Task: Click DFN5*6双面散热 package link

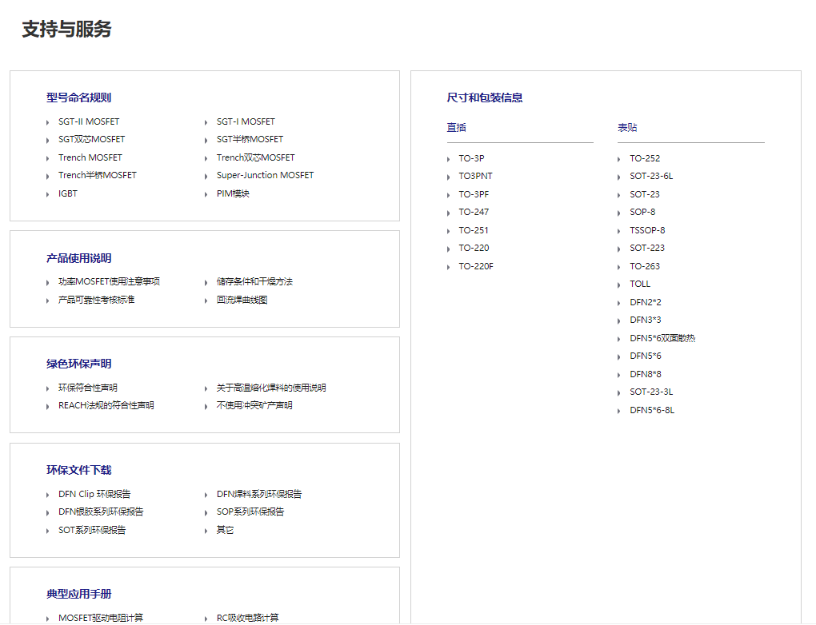Action: pos(662,338)
